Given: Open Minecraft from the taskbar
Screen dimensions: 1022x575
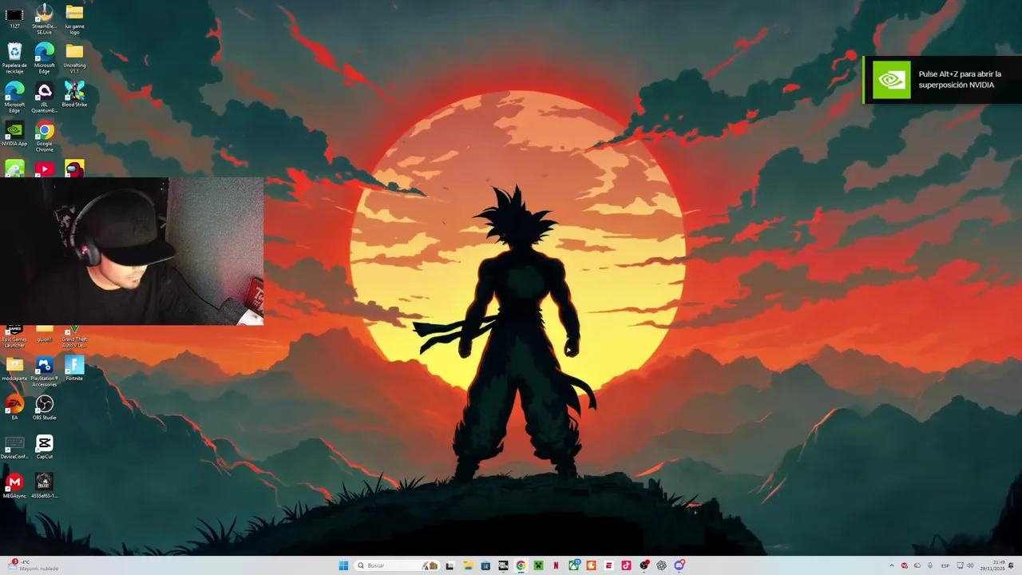Looking at the screenshot, I should [x=538, y=565].
